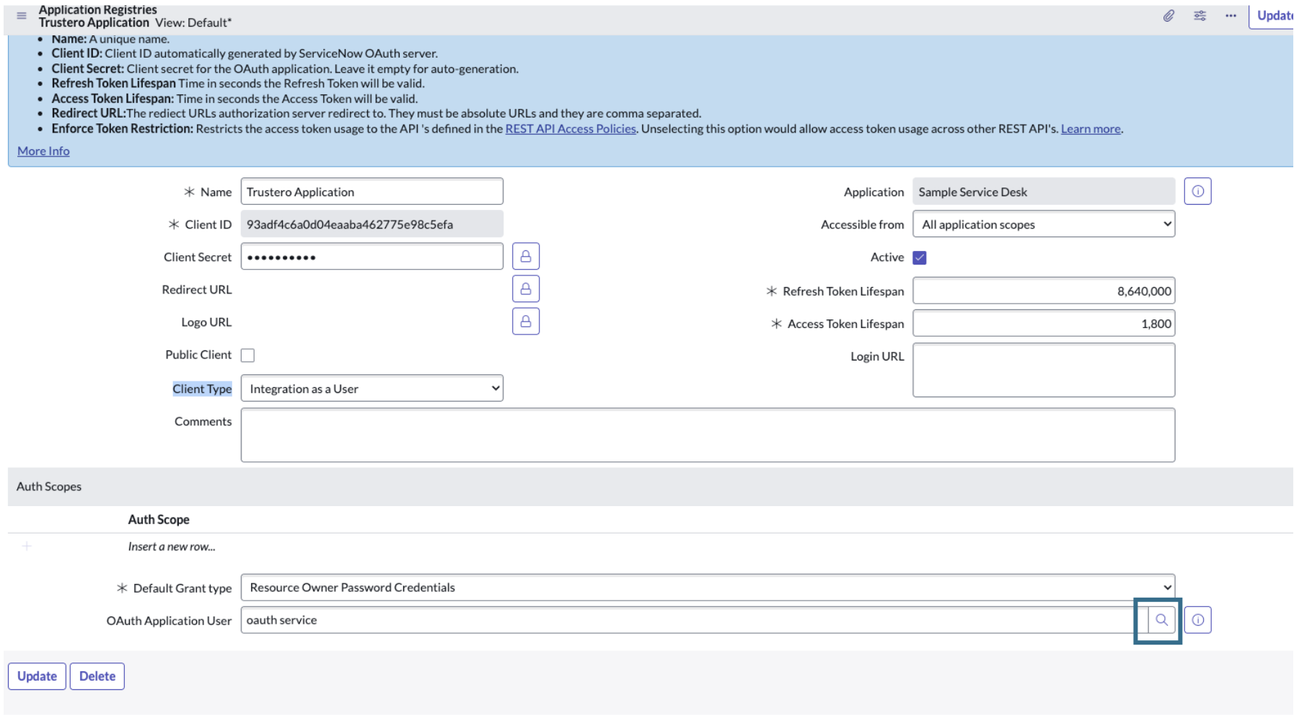Open the Accessible from dropdown
The image size is (1294, 721).
pyautogui.click(x=1043, y=224)
